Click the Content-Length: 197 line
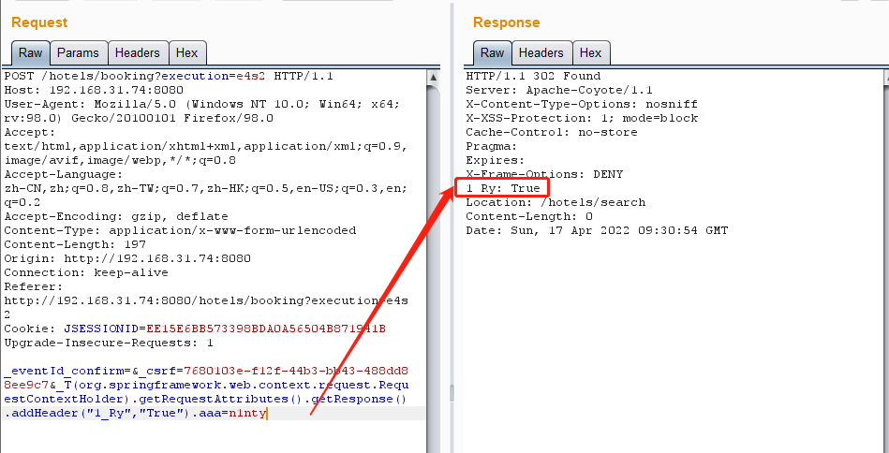The height and width of the screenshot is (453, 889). (75, 244)
